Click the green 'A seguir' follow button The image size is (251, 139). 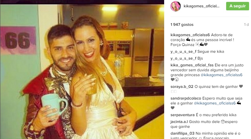237,6
